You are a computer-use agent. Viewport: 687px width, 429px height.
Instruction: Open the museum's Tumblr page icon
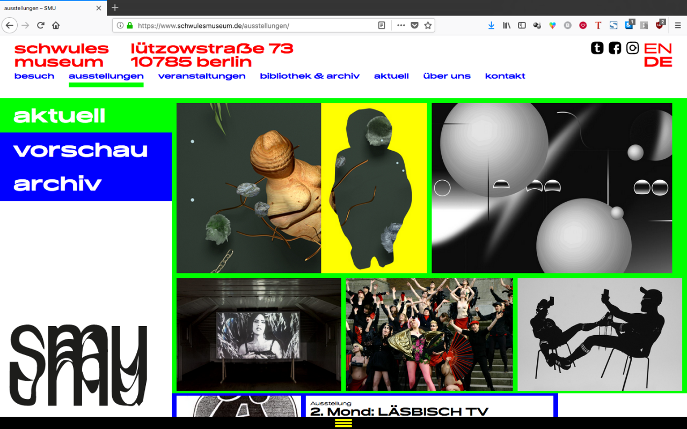click(597, 48)
